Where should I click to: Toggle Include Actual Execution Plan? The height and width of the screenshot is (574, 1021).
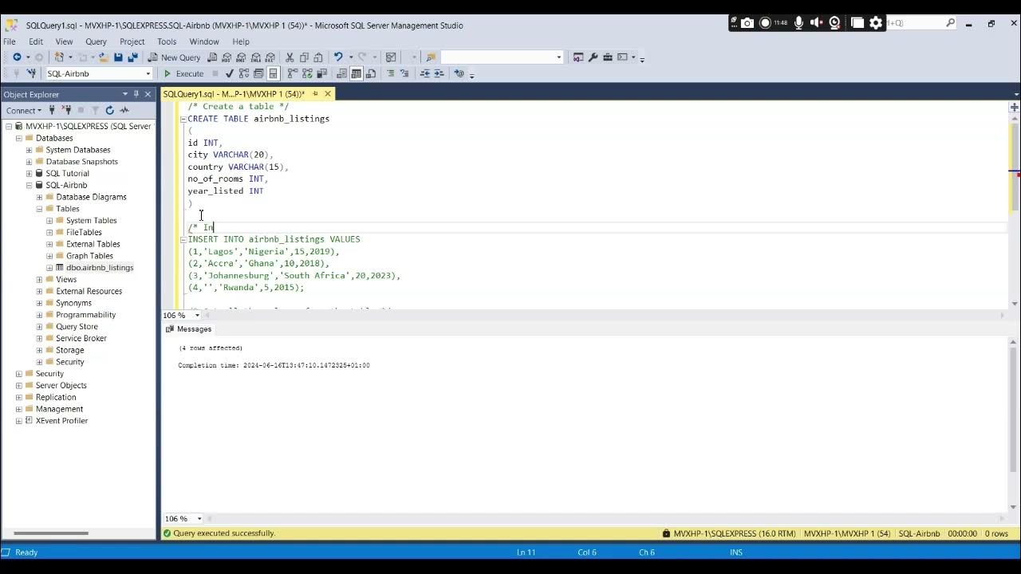click(x=293, y=73)
